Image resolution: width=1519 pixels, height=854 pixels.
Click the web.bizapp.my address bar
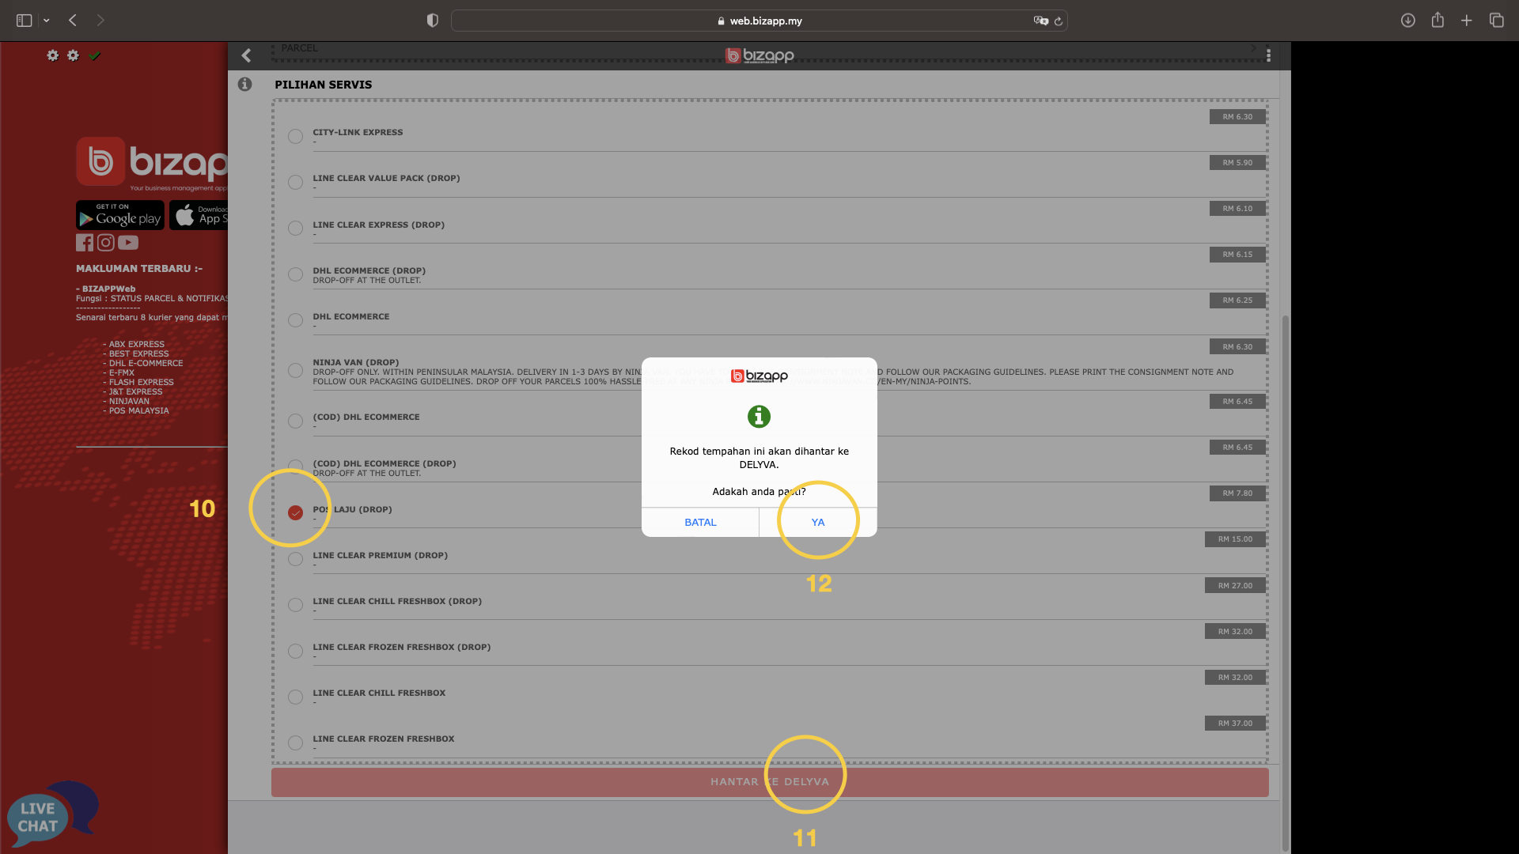759,21
